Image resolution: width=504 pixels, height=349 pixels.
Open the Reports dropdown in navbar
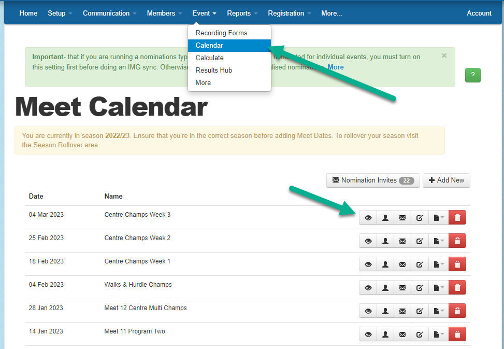tap(242, 13)
